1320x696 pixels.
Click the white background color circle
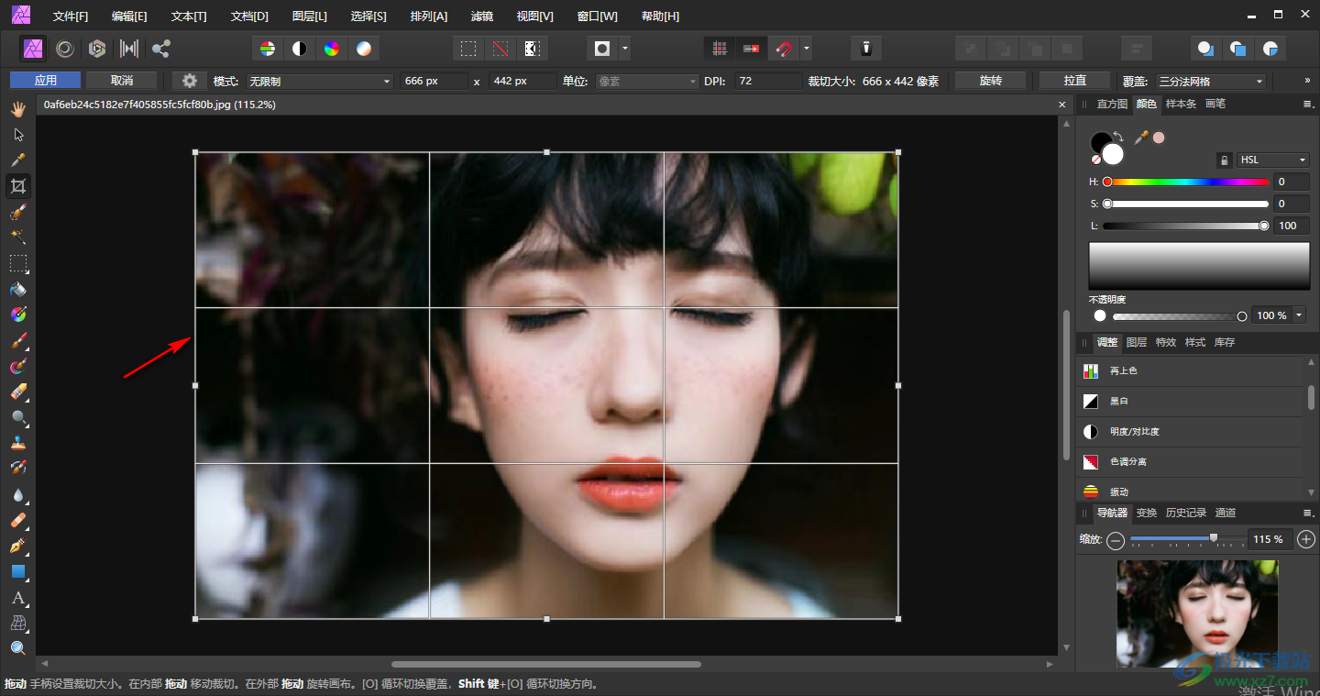[x=1113, y=154]
